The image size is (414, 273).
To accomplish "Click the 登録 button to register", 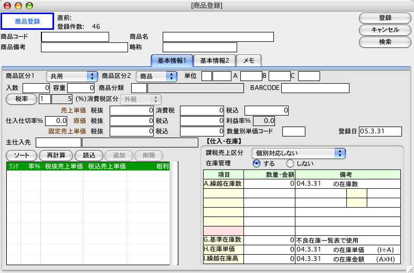I will (x=385, y=17).
